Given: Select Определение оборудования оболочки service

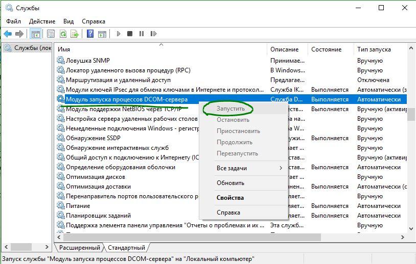Looking at the screenshot, I should [x=121, y=167].
